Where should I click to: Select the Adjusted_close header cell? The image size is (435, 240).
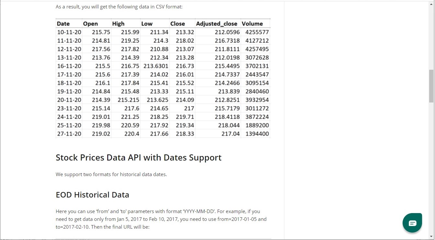coord(217,23)
